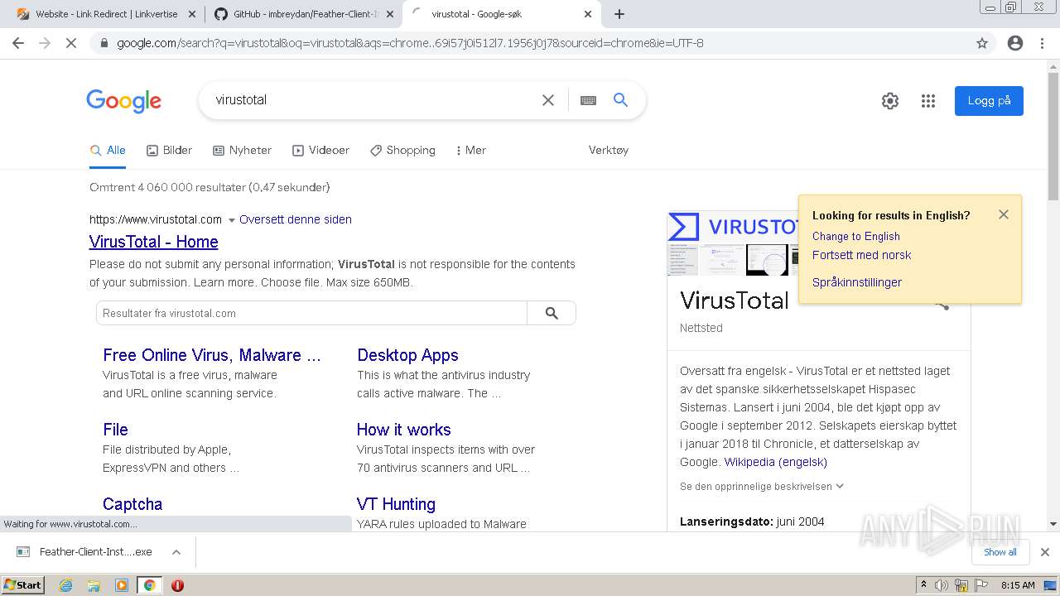The width and height of the screenshot is (1060, 596).
Task: Open Free Online Virus, Malware sitelink
Action: (x=212, y=355)
